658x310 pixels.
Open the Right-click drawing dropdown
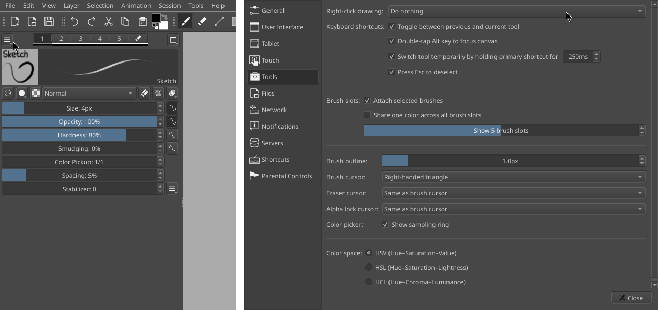[x=516, y=11]
